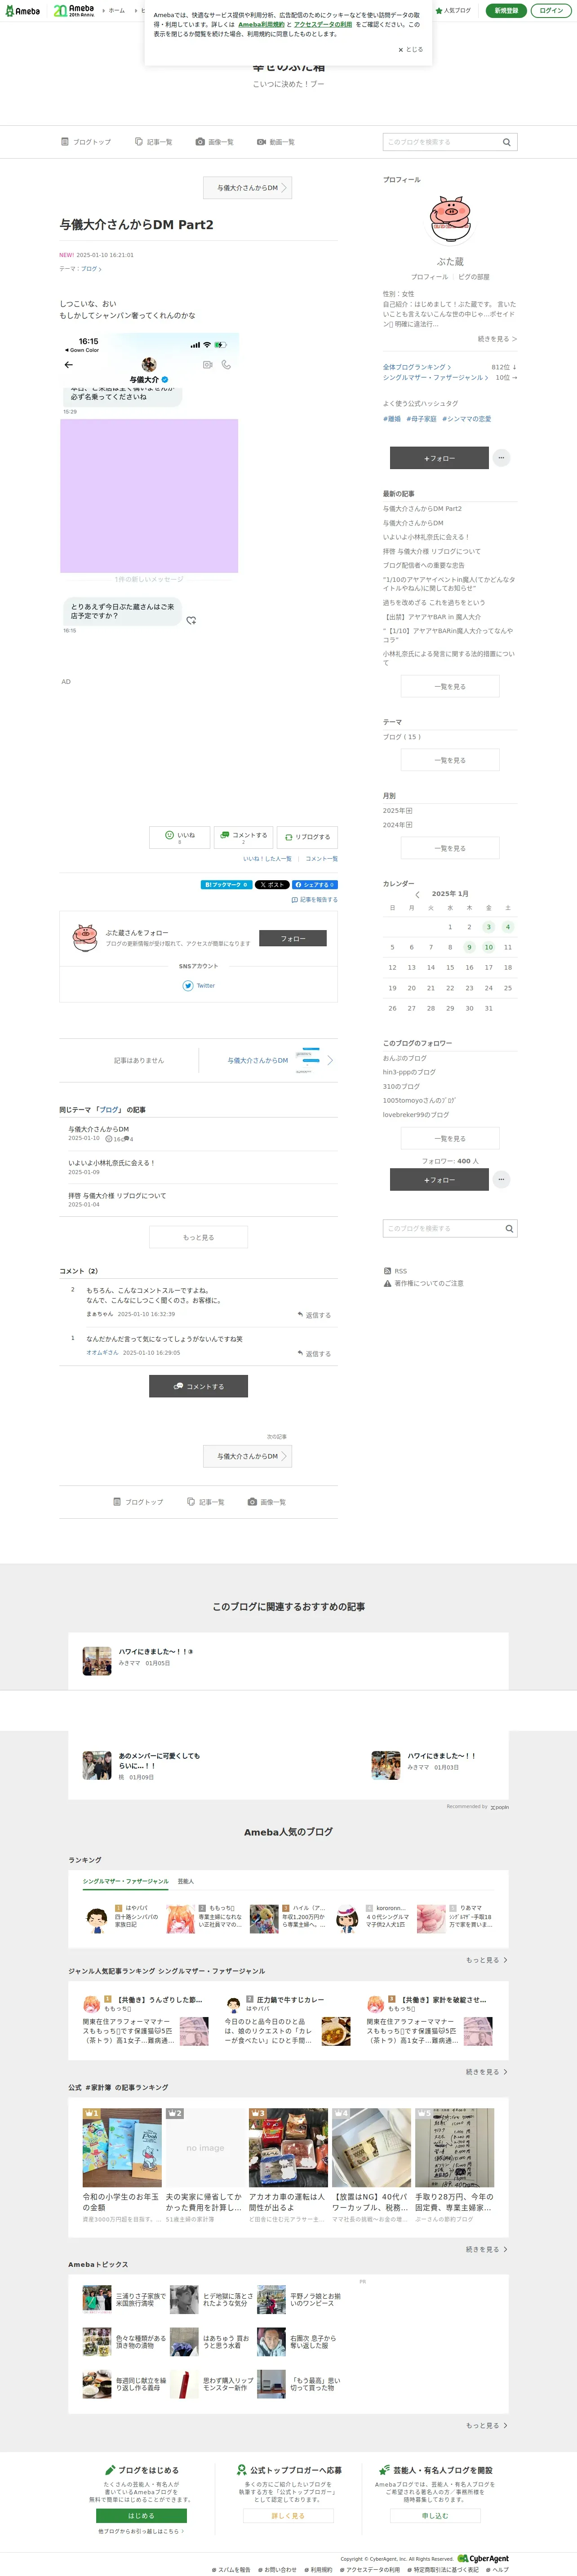
Task: Close the cookie notice with とじる
Action: 411,49
